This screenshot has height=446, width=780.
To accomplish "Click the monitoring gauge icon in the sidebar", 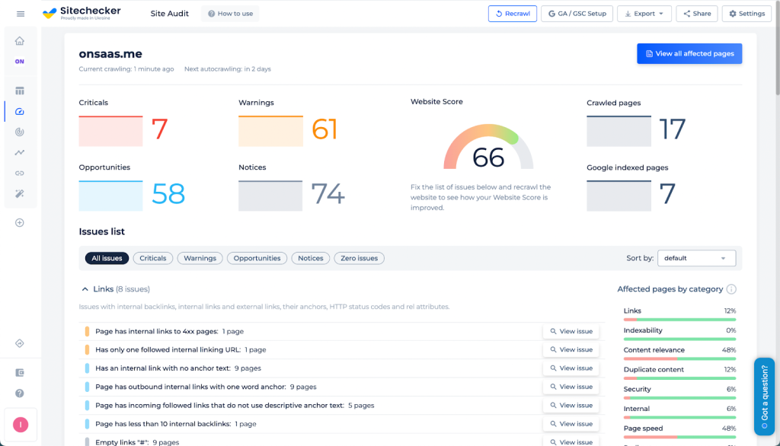I will 21,131.
